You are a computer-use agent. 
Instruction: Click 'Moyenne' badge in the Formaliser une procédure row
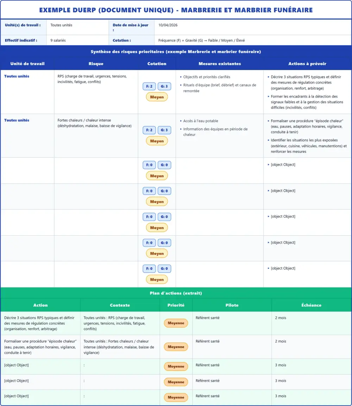tap(176, 347)
